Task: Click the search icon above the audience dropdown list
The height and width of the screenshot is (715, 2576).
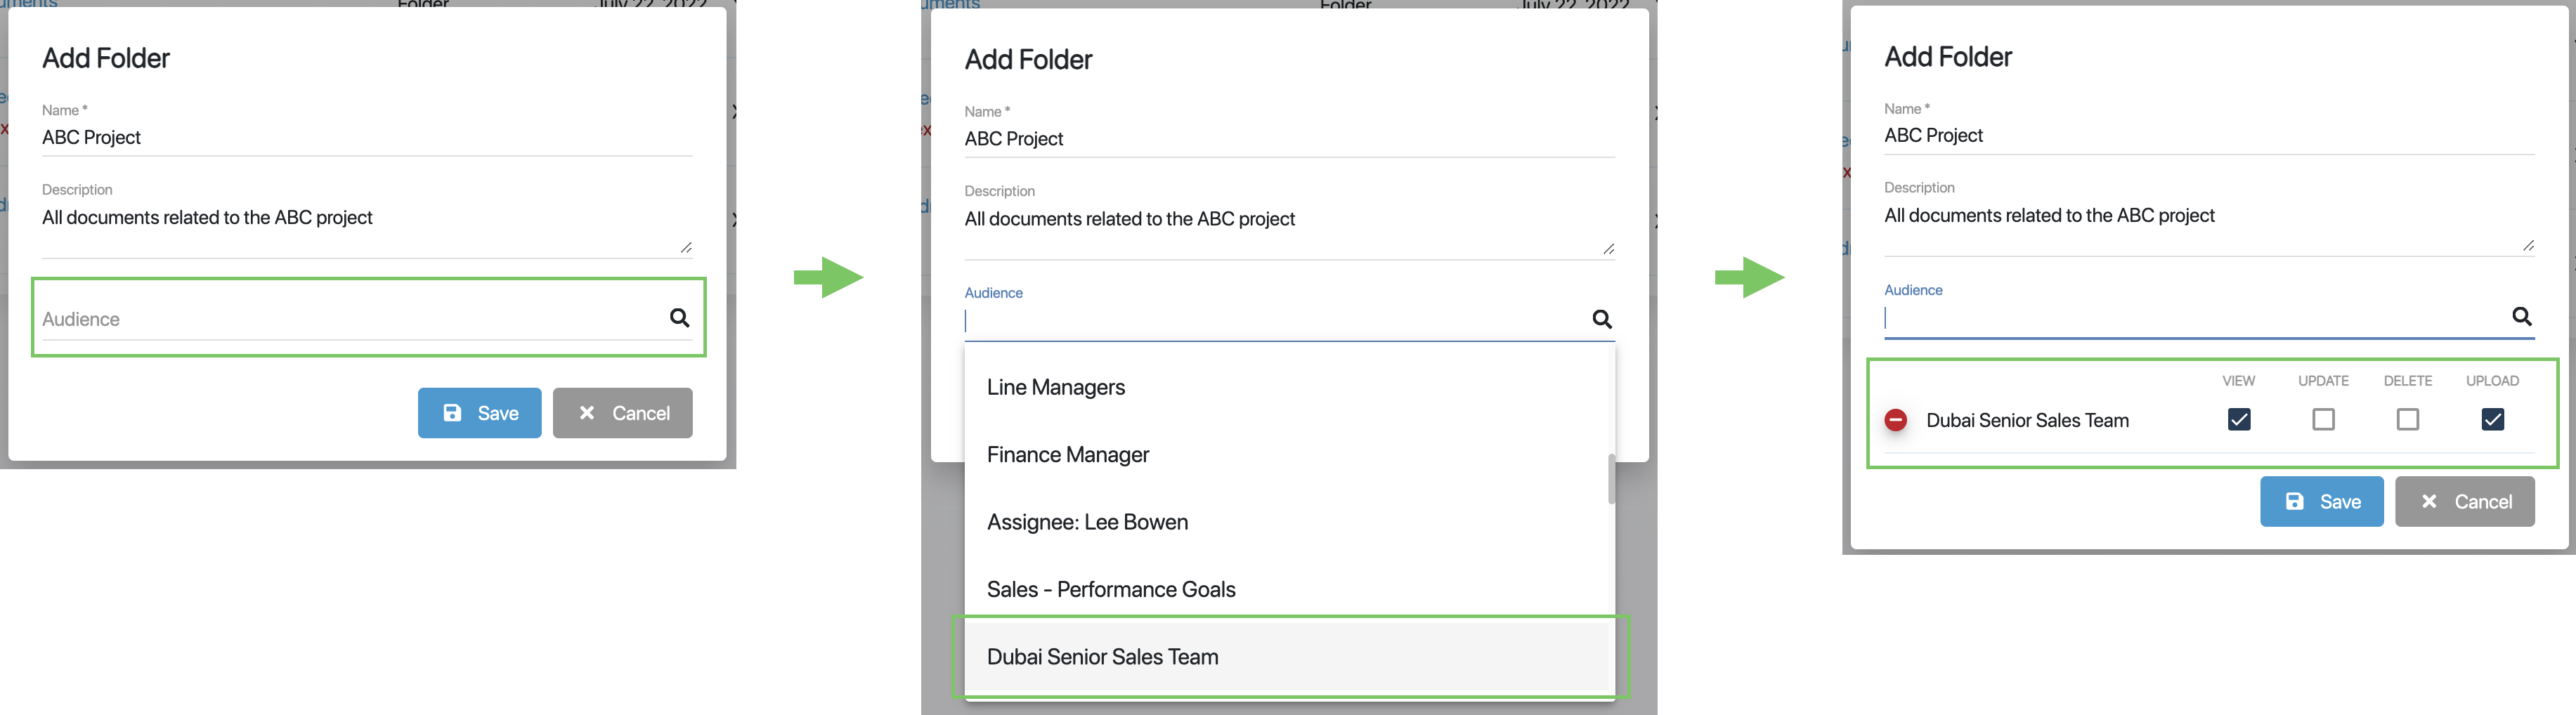Action: (1601, 319)
